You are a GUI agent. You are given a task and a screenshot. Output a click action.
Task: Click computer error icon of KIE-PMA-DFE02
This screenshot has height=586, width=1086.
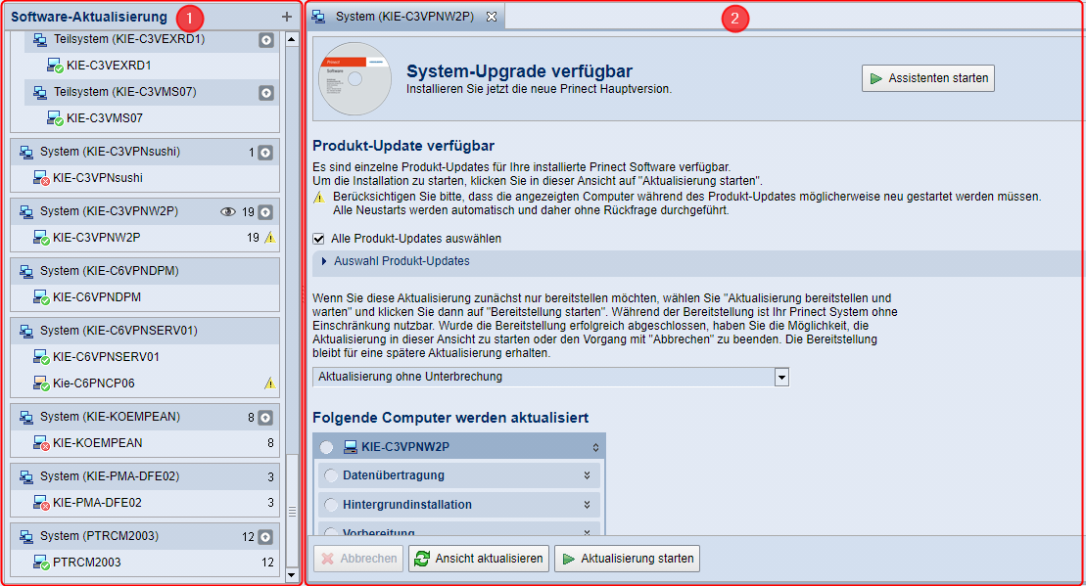41,502
